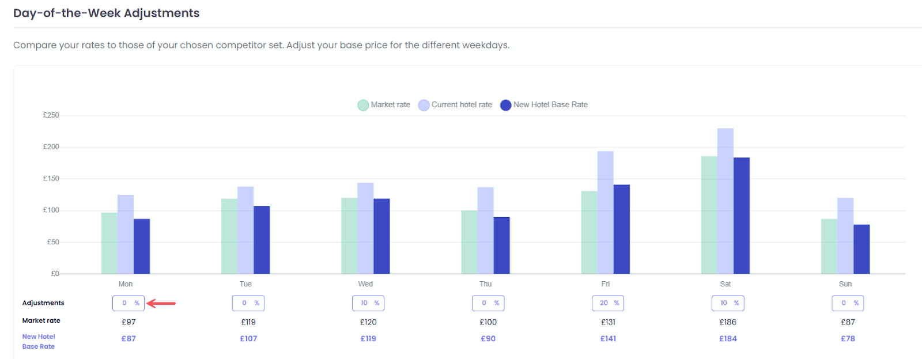The image size is (922, 359).
Task: Click the Current hotel rate legend circle
Action: 424,105
